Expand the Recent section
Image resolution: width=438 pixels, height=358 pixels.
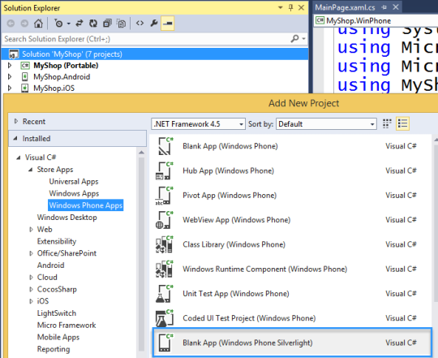pyautogui.click(x=16, y=121)
